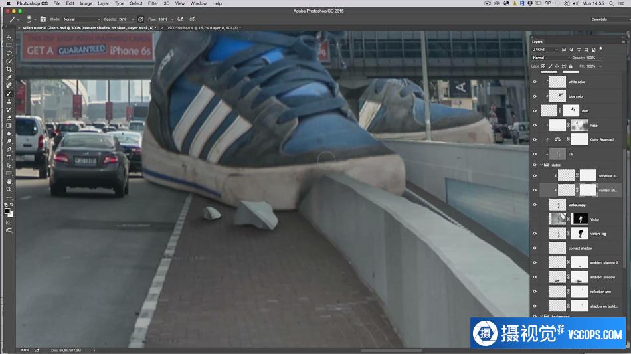Open the File menu
The height and width of the screenshot is (354, 631).
(57, 3)
